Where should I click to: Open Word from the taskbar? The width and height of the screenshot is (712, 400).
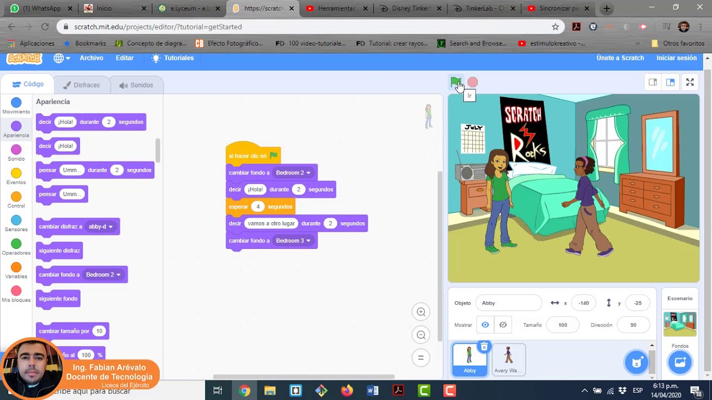pos(372,391)
